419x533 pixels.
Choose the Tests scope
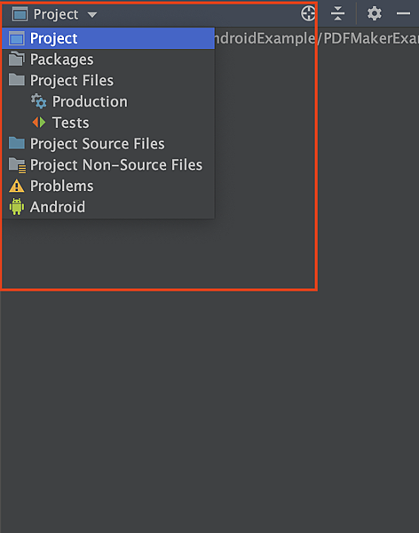tap(108, 123)
